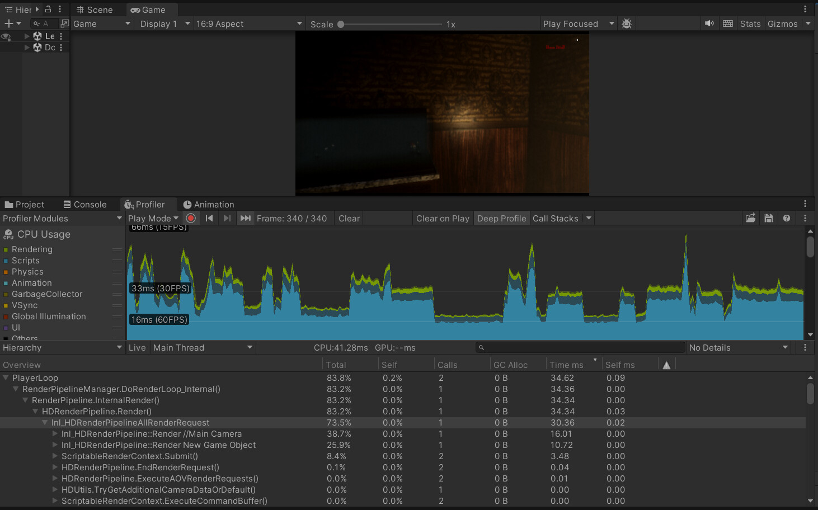The height and width of the screenshot is (510, 818).
Task: Switch to the Console tab
Action: pyautogui.click(x=85, y=205)
